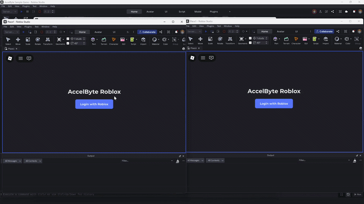
Task: Open the in-game chat icon in left viewport
Action: pos(29,58)
